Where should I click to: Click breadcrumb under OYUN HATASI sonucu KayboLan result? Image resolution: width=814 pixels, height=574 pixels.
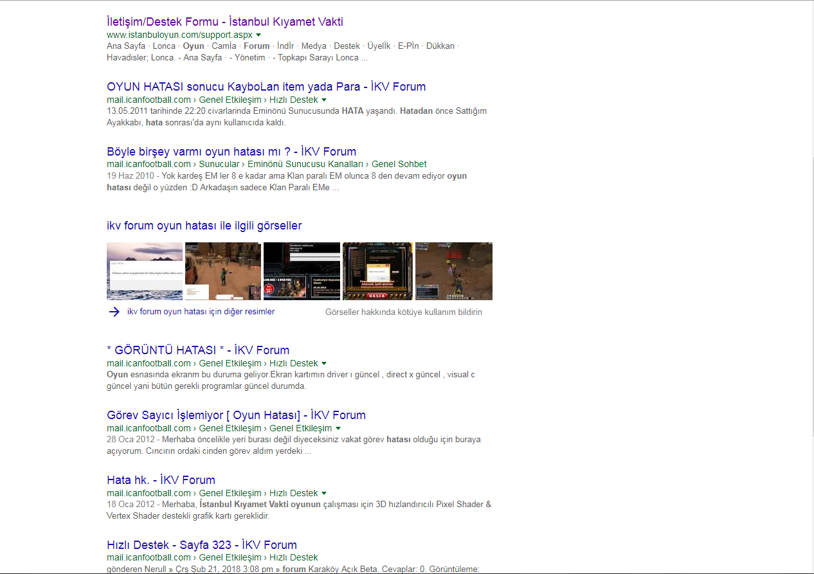pyautogui.click(x=212, y=100)
